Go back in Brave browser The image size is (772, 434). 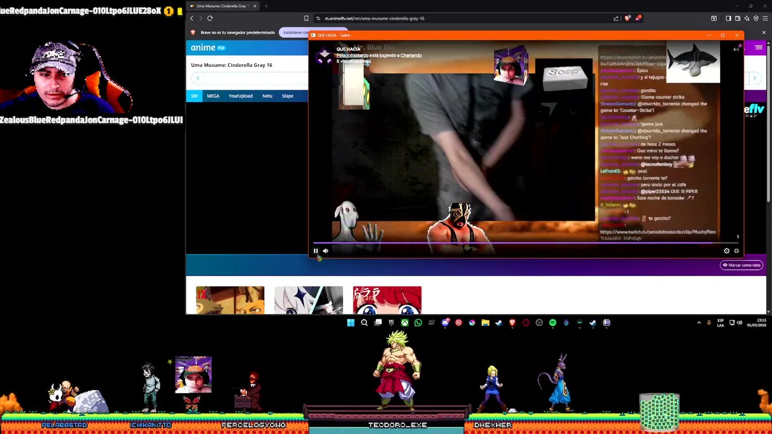pyautogui.click(x=192, y=18)
